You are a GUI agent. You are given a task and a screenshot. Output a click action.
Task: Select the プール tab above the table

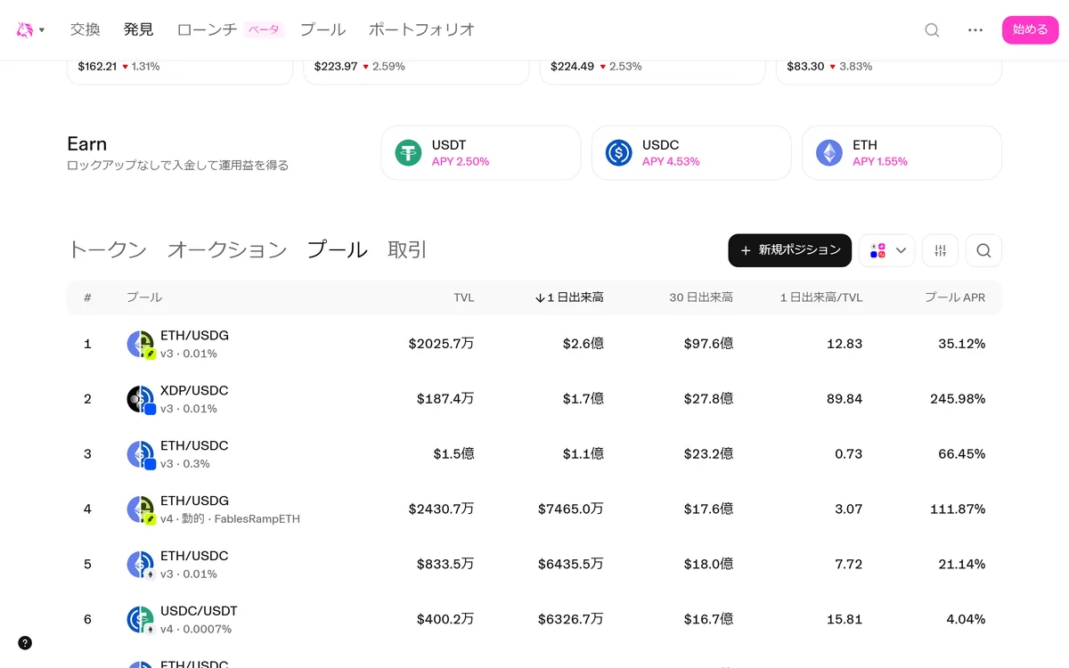tap(338, 250)
